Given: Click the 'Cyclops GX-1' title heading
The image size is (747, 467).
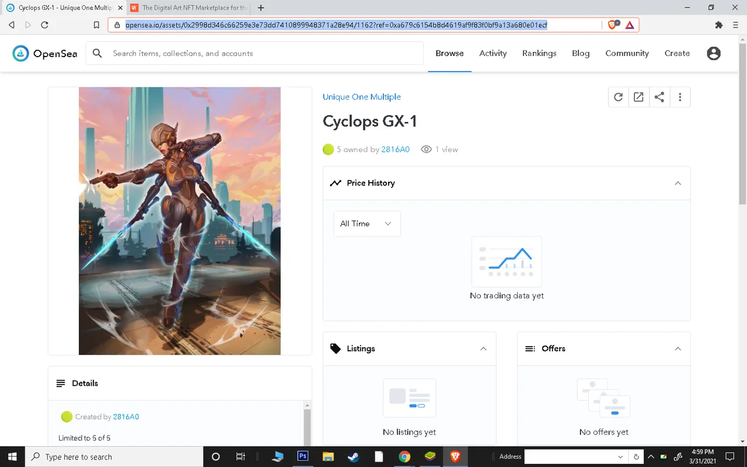Looking at the screenshot, I should 370,121.
